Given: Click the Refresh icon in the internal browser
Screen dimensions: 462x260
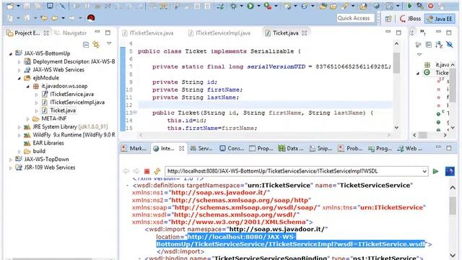Looking at the screenshot, I should point(157,171).
